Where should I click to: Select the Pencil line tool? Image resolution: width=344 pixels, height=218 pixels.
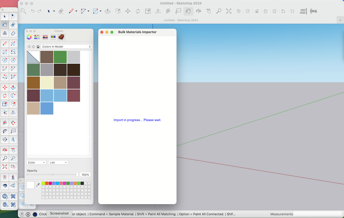coord(71,11)
